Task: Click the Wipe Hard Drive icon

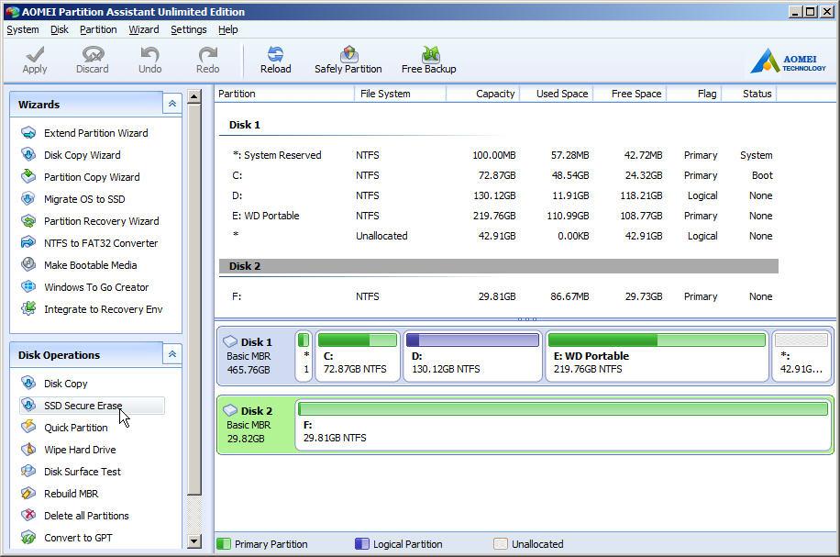Action: click(x=28, y=449)
